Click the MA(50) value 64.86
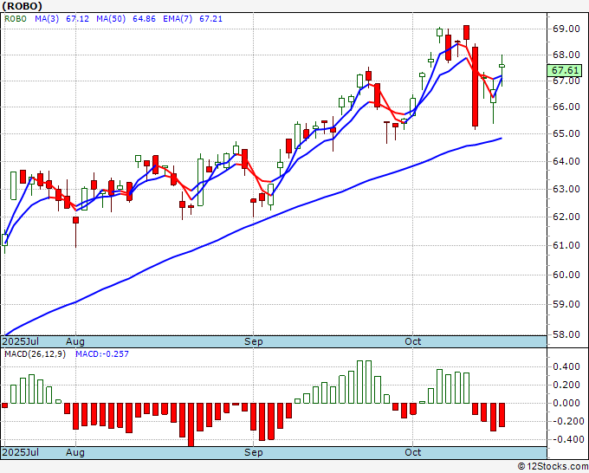This screenshot has height=473, width=589. coord(144,19)
